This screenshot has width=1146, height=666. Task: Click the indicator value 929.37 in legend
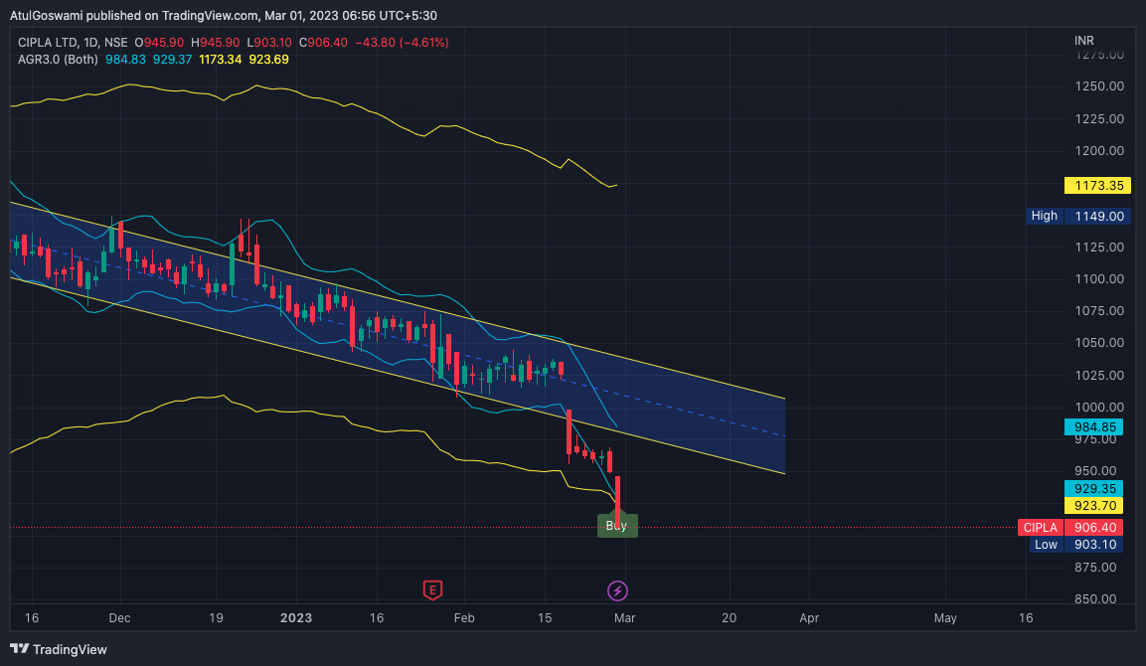tap(173, 60)
